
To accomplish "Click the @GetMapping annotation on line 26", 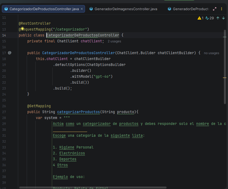I will [39, 106].
